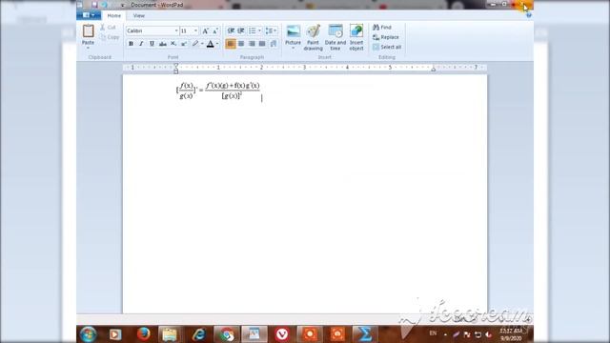Viewport: 610px width, 343px height.
Task: Open the WordPad application menu button
Action: [x=89, y=15]
